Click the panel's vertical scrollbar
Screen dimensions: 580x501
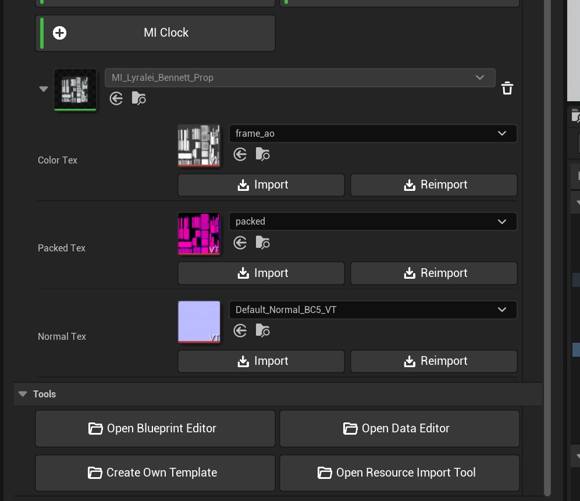click(547, 248)
